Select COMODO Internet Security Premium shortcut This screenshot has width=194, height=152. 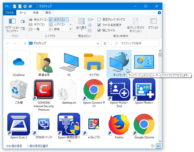click(x=44, y=95)
